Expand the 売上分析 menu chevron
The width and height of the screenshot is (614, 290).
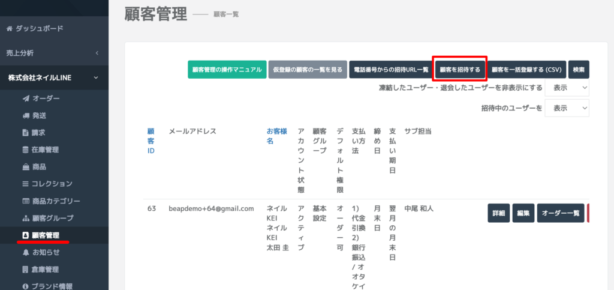tap(97, 53)
